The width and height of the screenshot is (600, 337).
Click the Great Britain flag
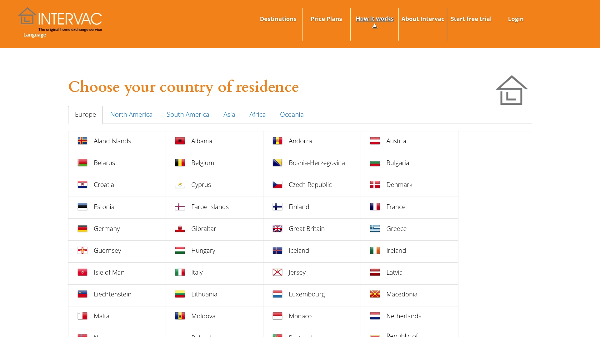[277, 228]
